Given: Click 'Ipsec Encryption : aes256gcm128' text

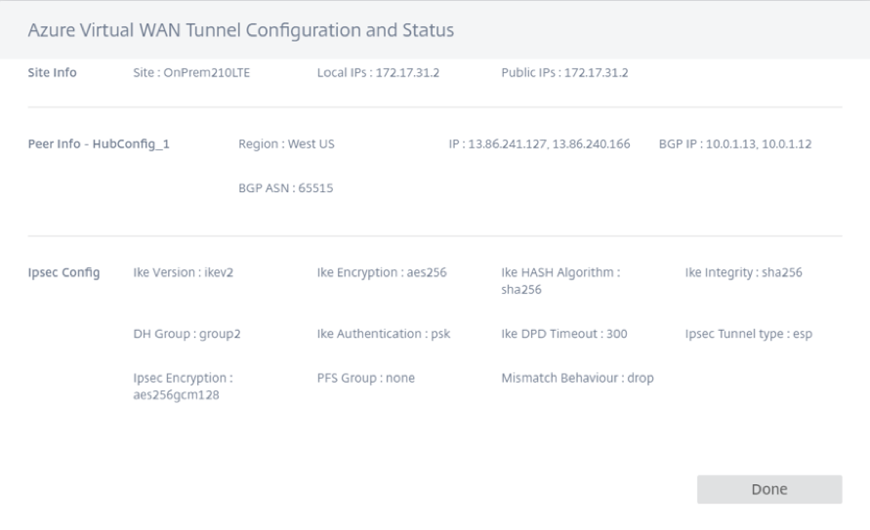Looking at the screenshot, I should 184,387.
